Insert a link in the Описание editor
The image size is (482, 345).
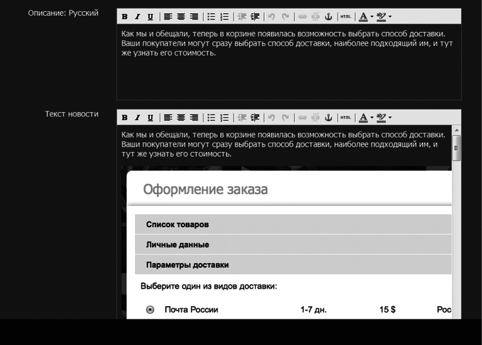point(302,16)
